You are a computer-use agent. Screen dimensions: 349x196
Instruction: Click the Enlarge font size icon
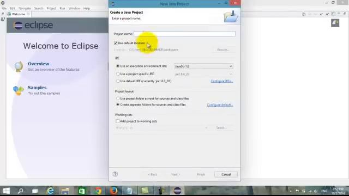pyautogui.click(x=327, y=14)
